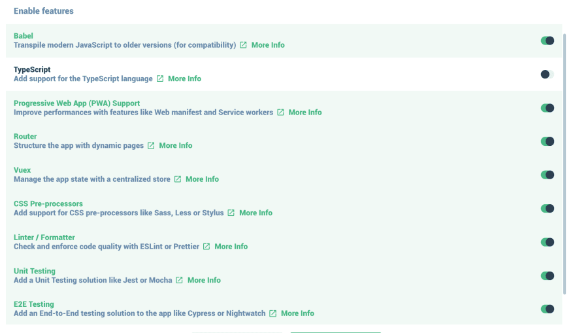Disable the E2E Testing toggle
Viewport: 575px width, 333px height.
click(547, 309)
